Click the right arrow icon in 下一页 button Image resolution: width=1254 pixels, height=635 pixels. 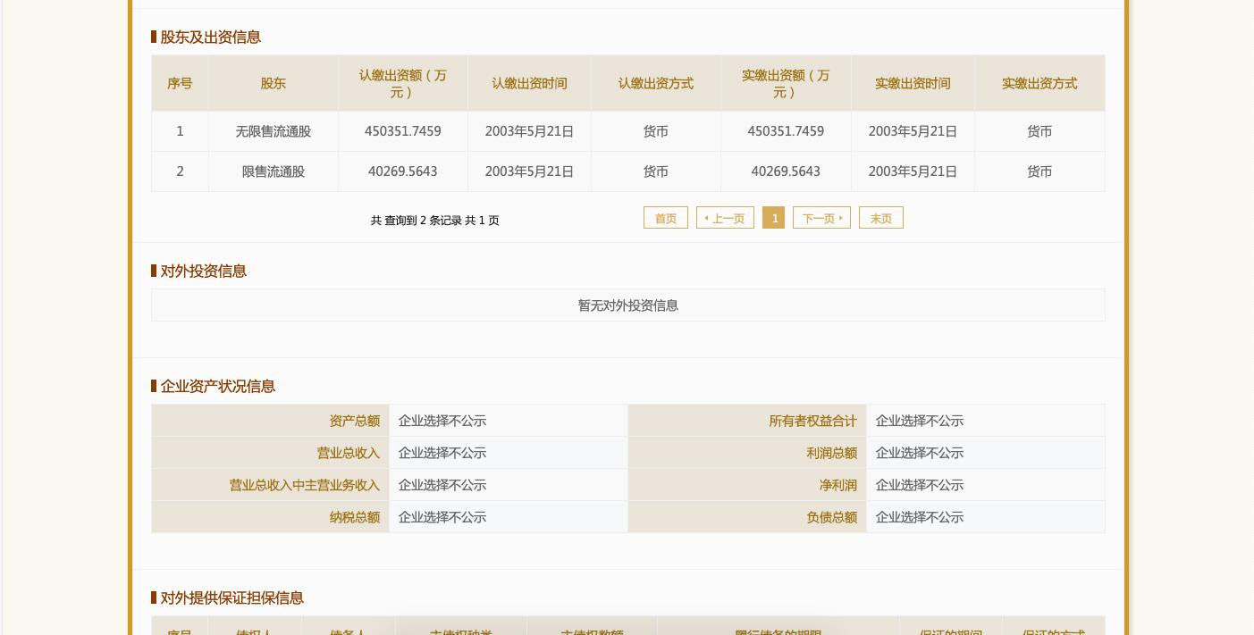coord(841,218)
